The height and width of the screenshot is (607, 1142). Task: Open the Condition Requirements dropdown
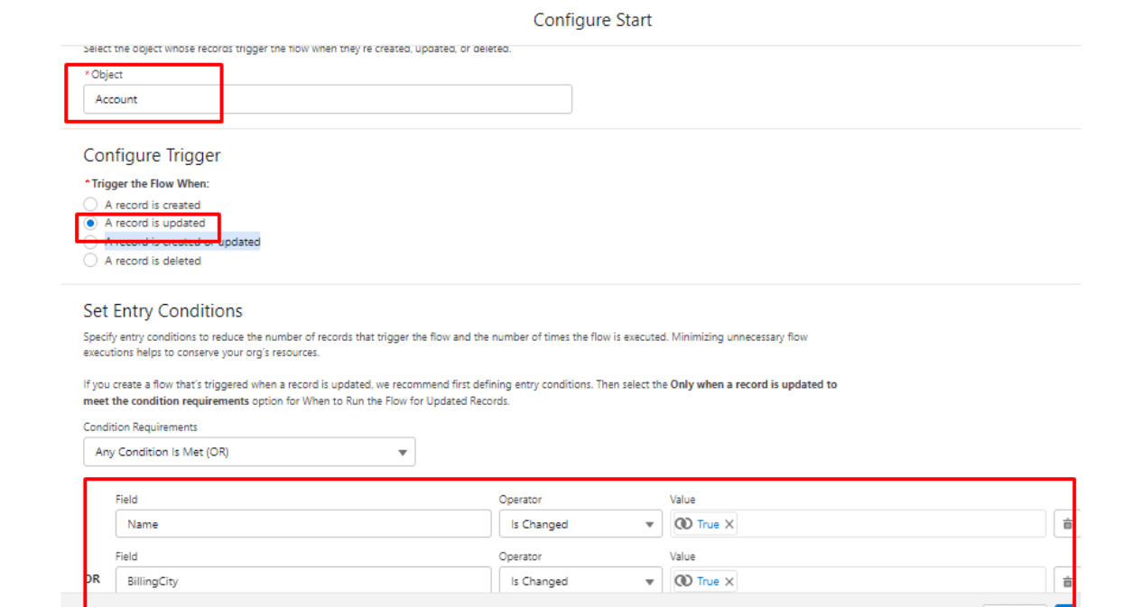point(249,452)
